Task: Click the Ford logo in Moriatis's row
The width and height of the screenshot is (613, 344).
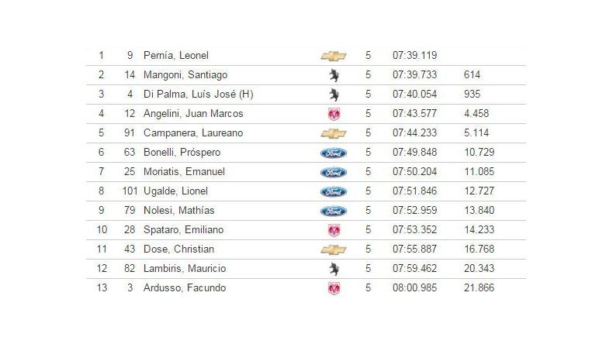Action: [333, 172]
